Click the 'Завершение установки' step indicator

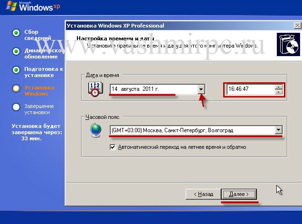(x=16, y=107)
